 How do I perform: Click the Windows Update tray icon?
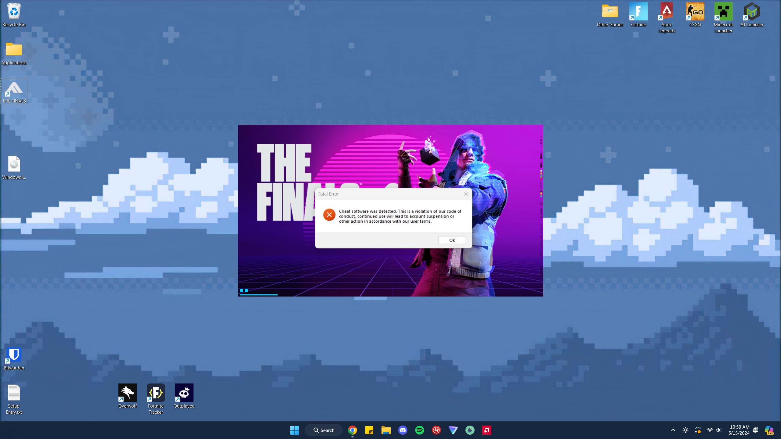pyautogui.click(x=697, y=430)
